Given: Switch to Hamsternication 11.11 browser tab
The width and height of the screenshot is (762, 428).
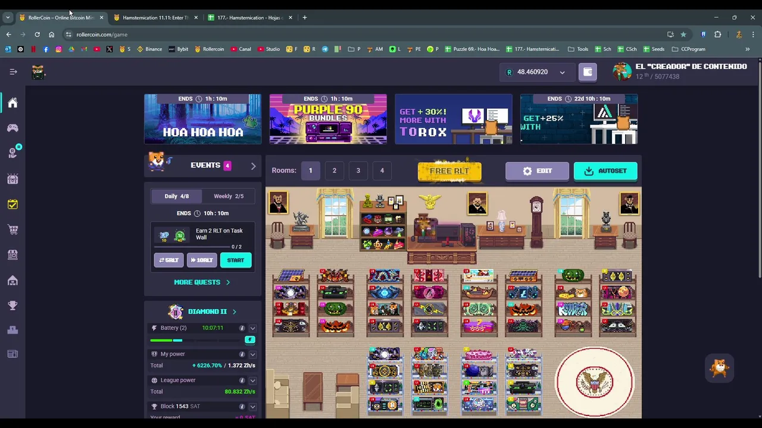Looking at the screenshot, I should click(x=156, y=18).
